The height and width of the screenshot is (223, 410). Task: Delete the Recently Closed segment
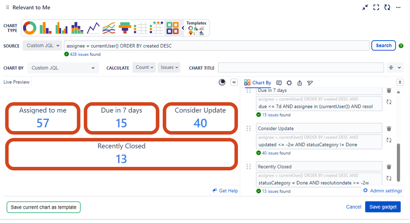click(x=389, y=167)
